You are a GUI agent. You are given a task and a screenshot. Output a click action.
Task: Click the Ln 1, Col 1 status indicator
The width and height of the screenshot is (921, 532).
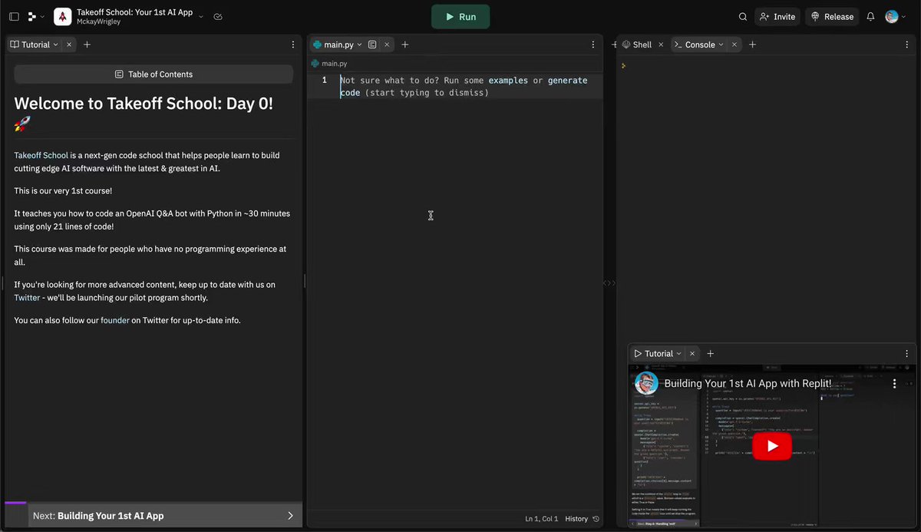(542, 519)
